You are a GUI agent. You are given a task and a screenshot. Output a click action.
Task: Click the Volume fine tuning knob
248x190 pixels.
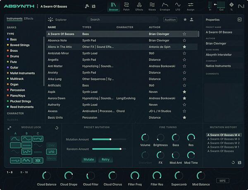coord(145,137)
